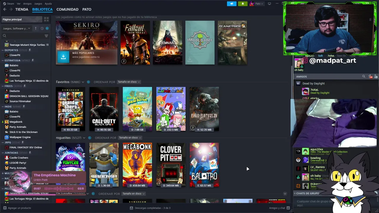This screenshot has width=379, height=213.
Task: Open advanced filters icon in search bar
Action: click(x=46, y=36)
